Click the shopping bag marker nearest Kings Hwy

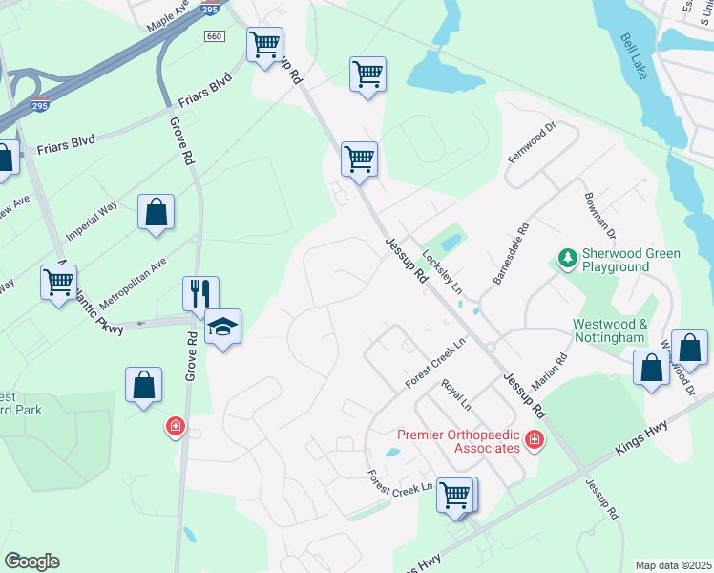coord(652,370)
